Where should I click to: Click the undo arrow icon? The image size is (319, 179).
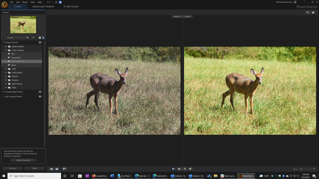tap(48, 2)
